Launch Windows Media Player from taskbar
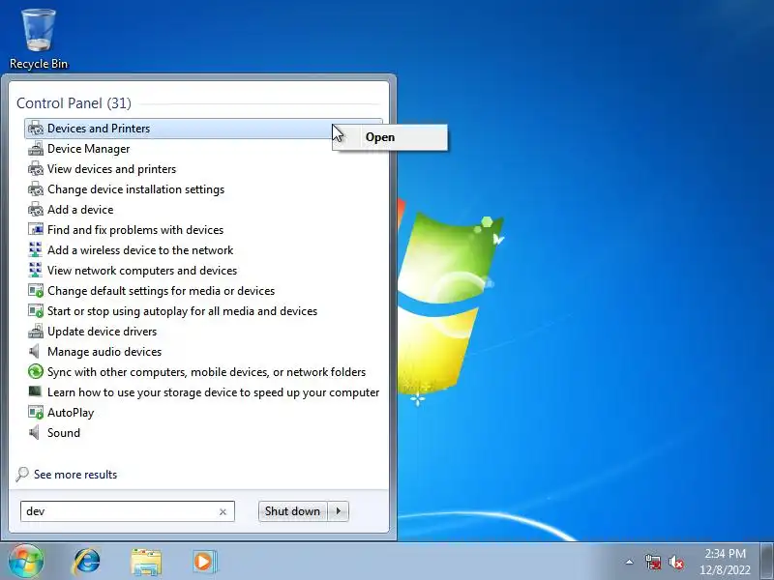 pos(203,562)
